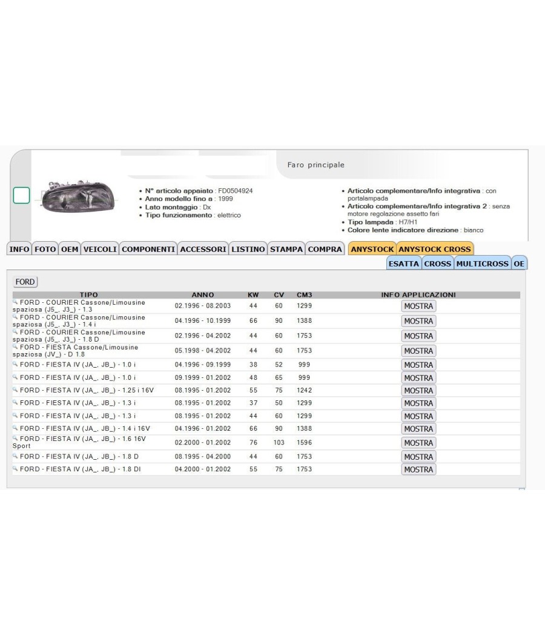Select the VEICOLI tab

click(100, 249)
